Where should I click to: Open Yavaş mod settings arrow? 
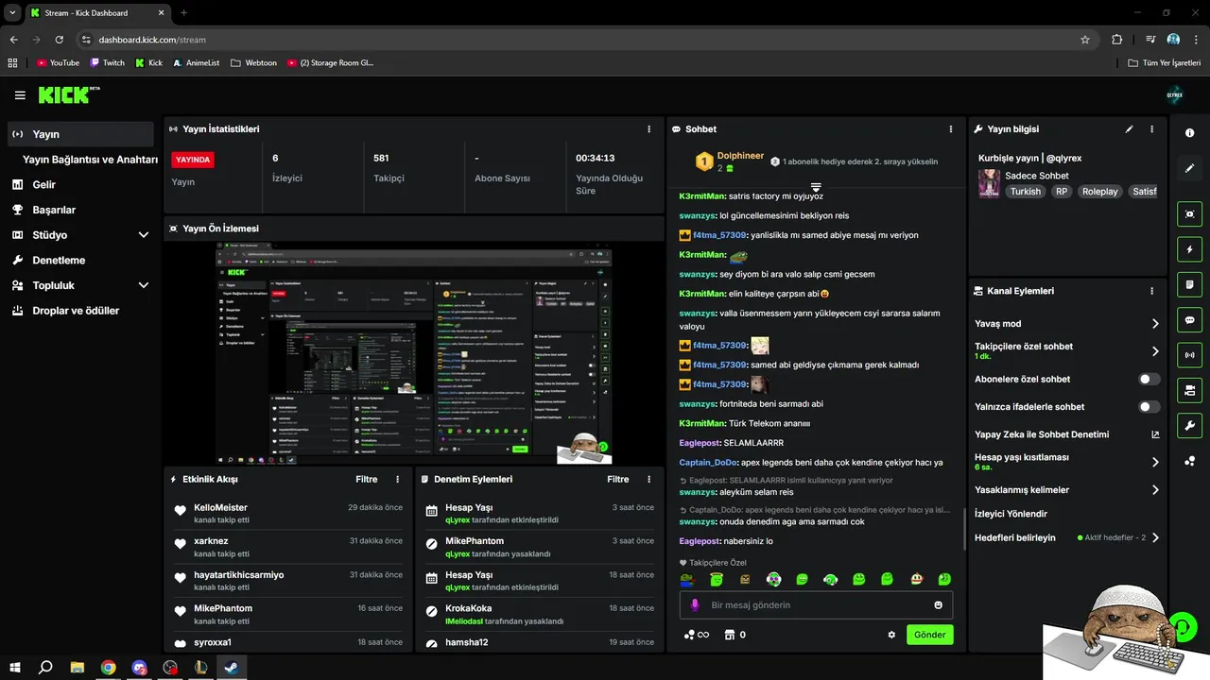[1155, 324]
